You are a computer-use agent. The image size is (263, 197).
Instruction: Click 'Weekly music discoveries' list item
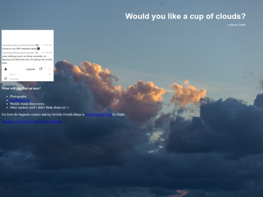click(27, 104)
